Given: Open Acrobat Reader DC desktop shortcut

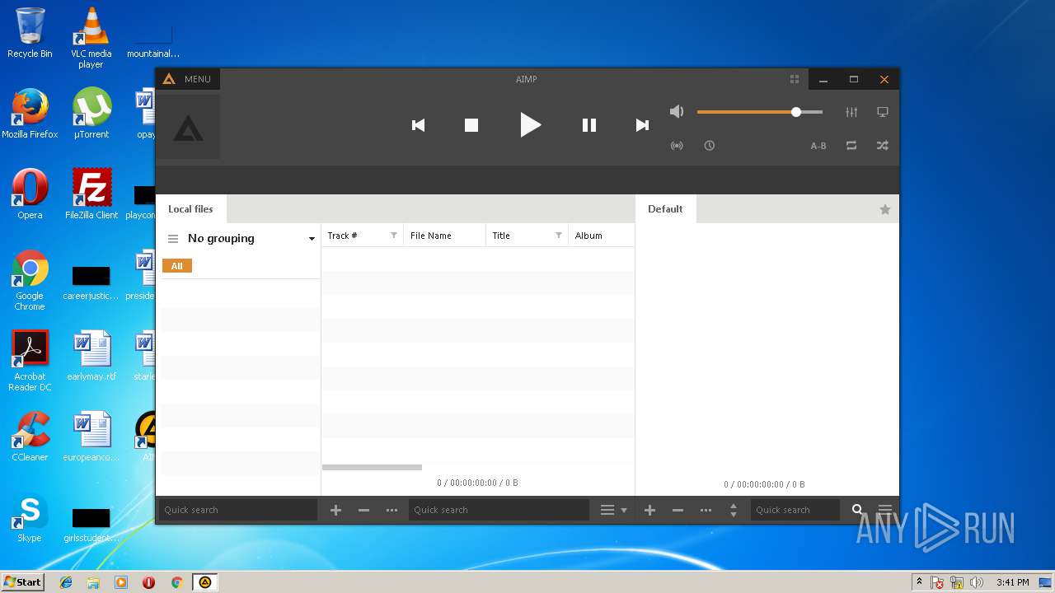Looking at the screenshot, I should coord(30,361).
